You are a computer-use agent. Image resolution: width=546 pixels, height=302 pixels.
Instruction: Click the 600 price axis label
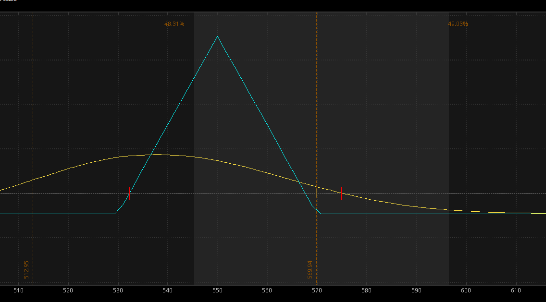click(466, 290)
